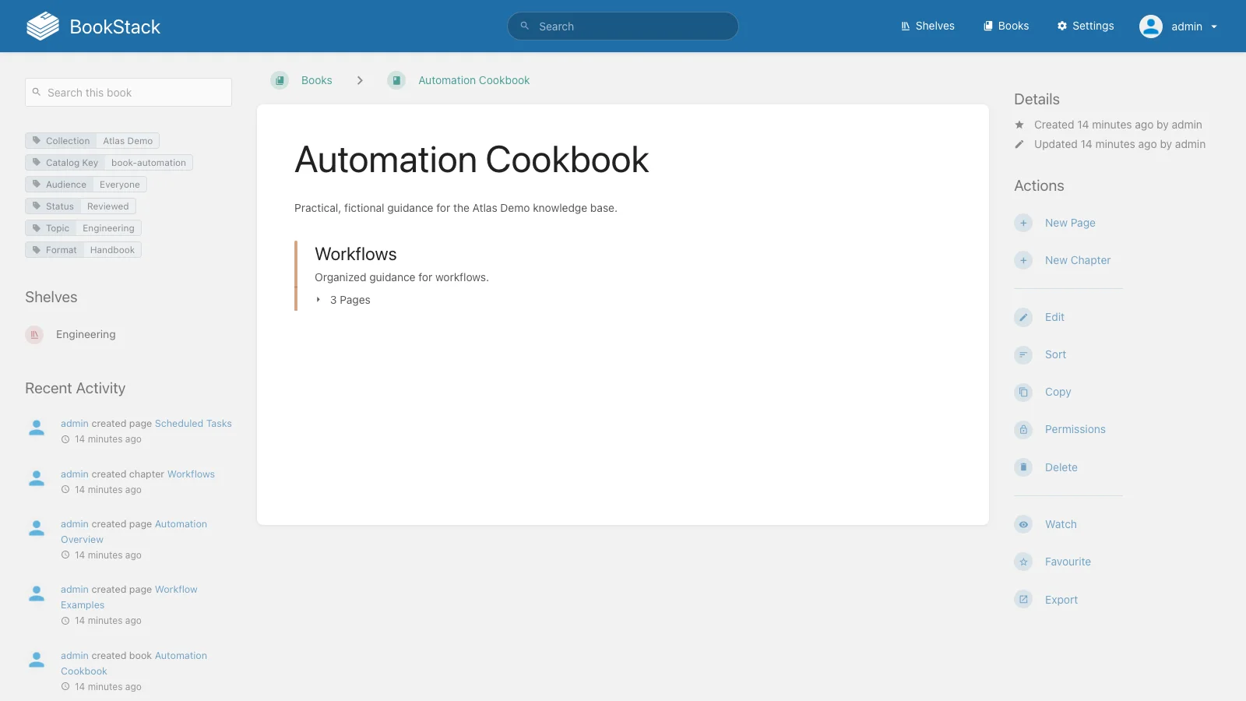Click the book-automation tag value

(149, 163)
